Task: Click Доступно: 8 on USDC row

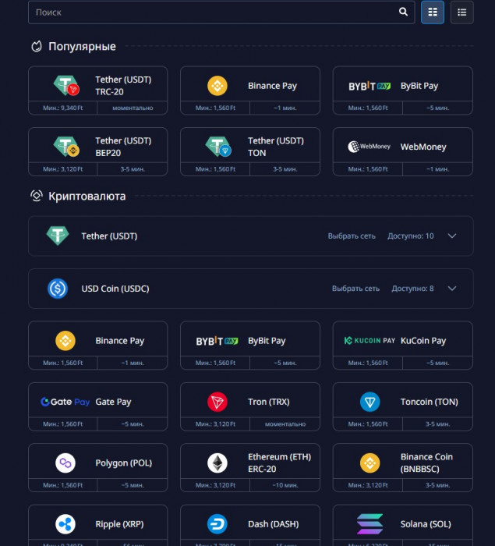Action: [x=412, y=289]
